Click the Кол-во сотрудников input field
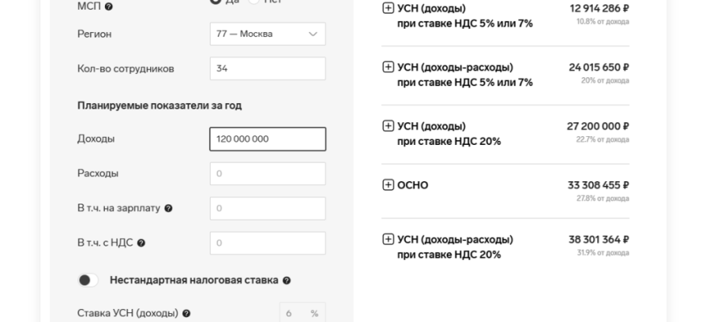 (267, 68)
